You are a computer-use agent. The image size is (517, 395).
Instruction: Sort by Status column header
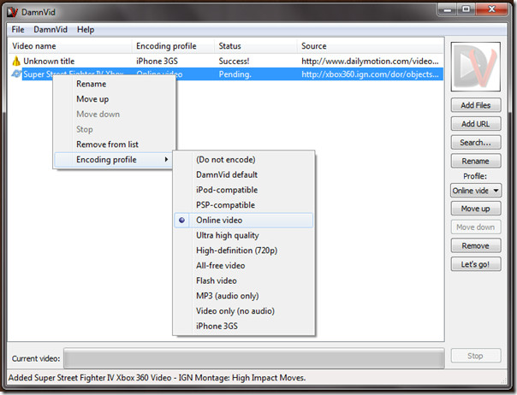point(256,46)
